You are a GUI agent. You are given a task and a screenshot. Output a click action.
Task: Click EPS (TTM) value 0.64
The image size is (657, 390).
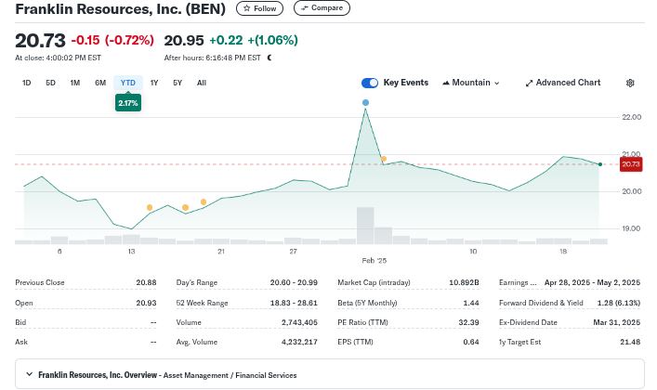click(471, 342)
